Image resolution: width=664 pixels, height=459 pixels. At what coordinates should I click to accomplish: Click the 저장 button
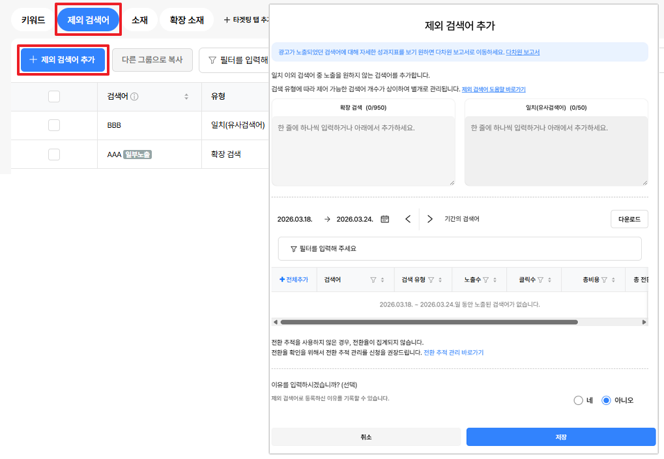click(x=561, y=437)
